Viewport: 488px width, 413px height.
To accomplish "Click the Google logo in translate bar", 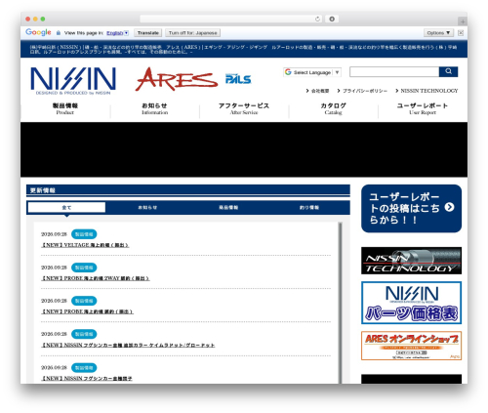I will pyautogui.click(x=38, y=32).
